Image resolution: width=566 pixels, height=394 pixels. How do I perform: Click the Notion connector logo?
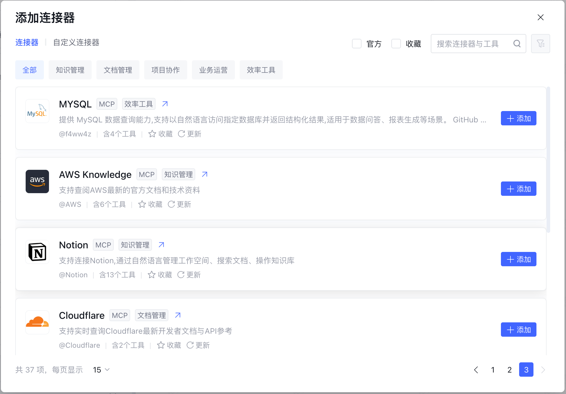coord(37,252)
